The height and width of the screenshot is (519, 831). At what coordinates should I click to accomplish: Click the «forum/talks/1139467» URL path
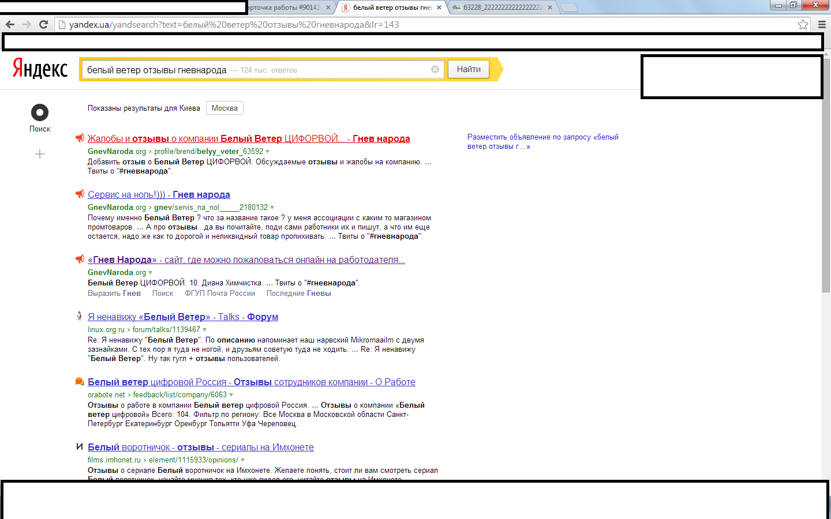point(166,329)
